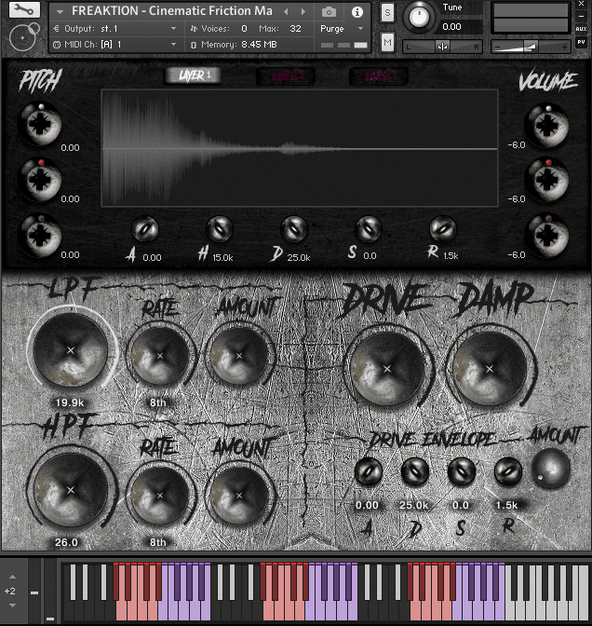Click the Drive Envelope Attack knob
Screen dimensions: 592x626
pos(369,471)
